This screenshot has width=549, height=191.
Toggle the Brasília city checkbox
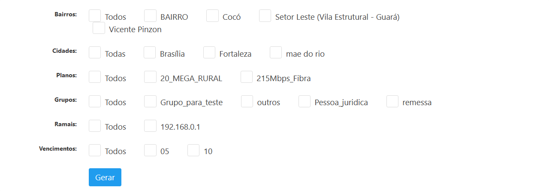click(150, 53)
